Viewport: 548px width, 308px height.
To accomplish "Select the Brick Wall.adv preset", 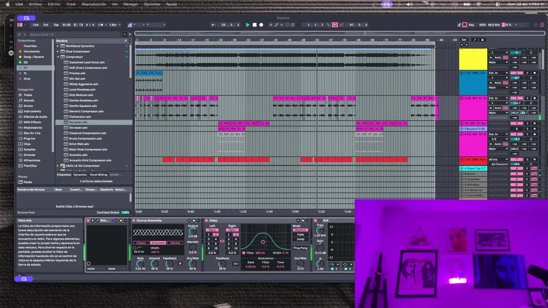I will tap(79, 144).
